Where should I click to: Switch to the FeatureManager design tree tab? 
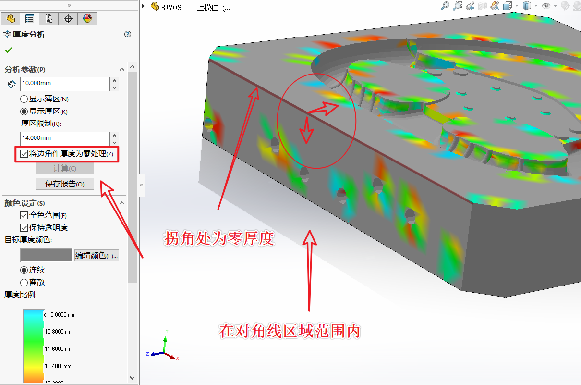tap(11, 19)
